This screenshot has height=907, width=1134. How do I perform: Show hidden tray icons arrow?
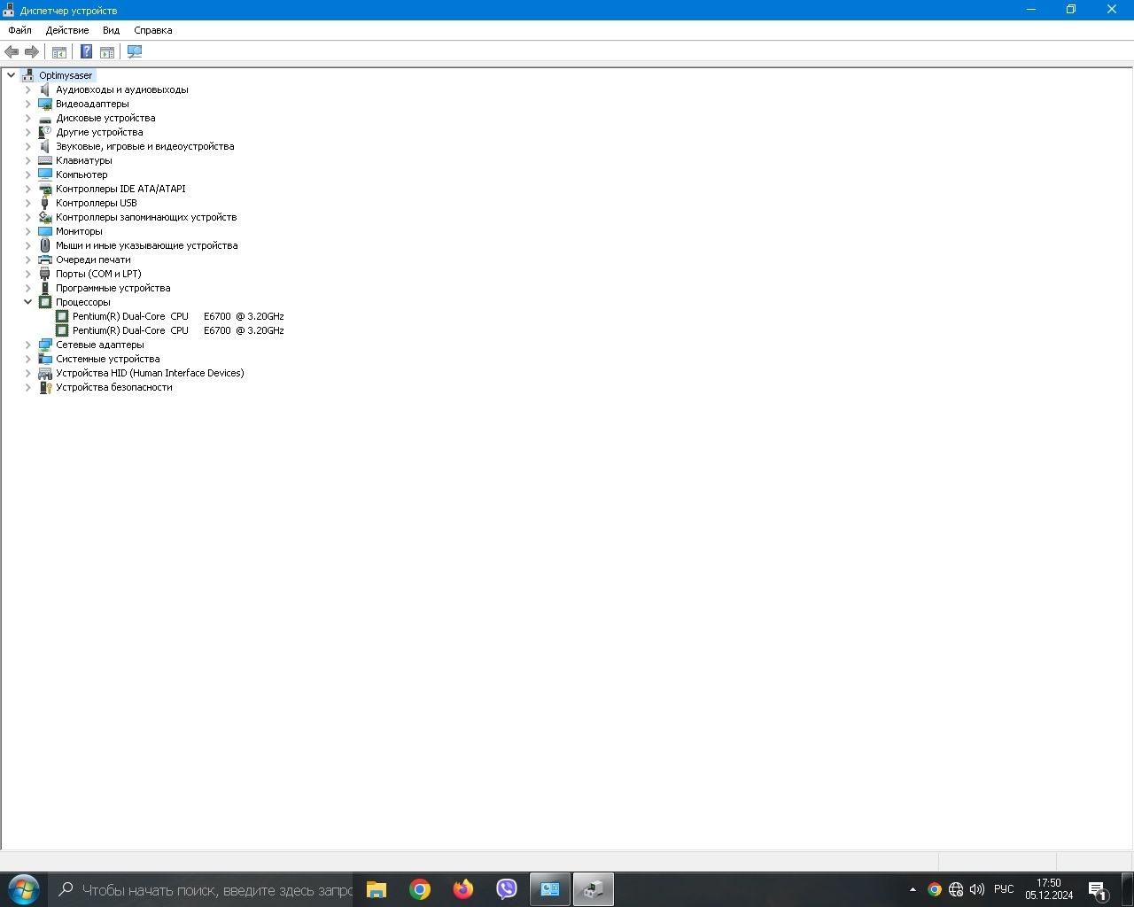coord(913,889)
